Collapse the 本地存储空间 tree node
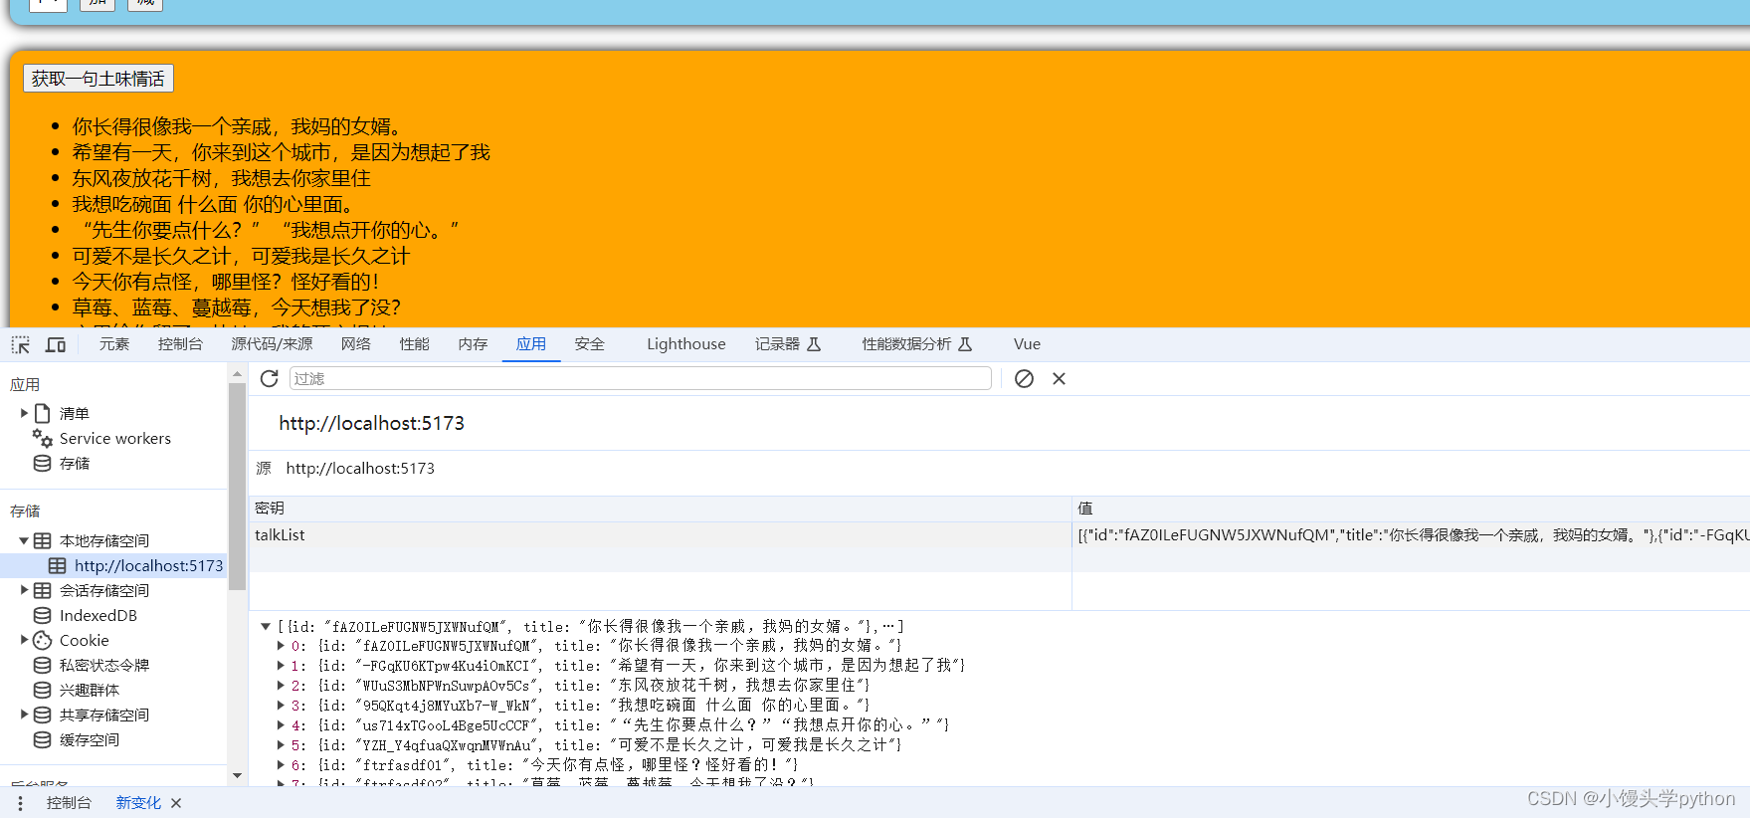Viewport: 1750px width, 818px height. tap(24, 540)
